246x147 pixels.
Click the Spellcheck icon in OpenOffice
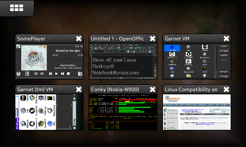(x=119, y=48)
